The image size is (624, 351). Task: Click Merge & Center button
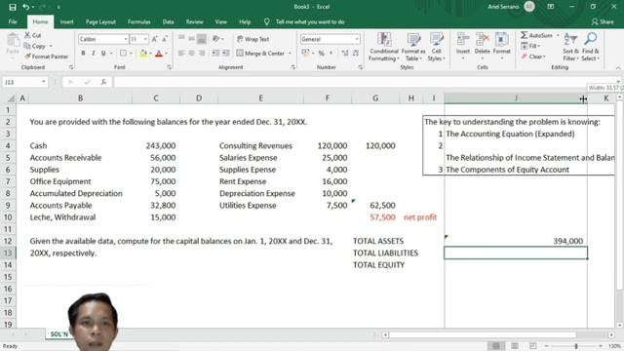(260, 53)
